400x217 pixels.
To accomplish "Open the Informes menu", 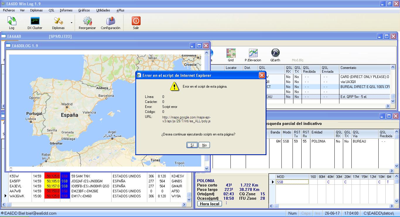I will pyautogui.click(x=66, y=10).
